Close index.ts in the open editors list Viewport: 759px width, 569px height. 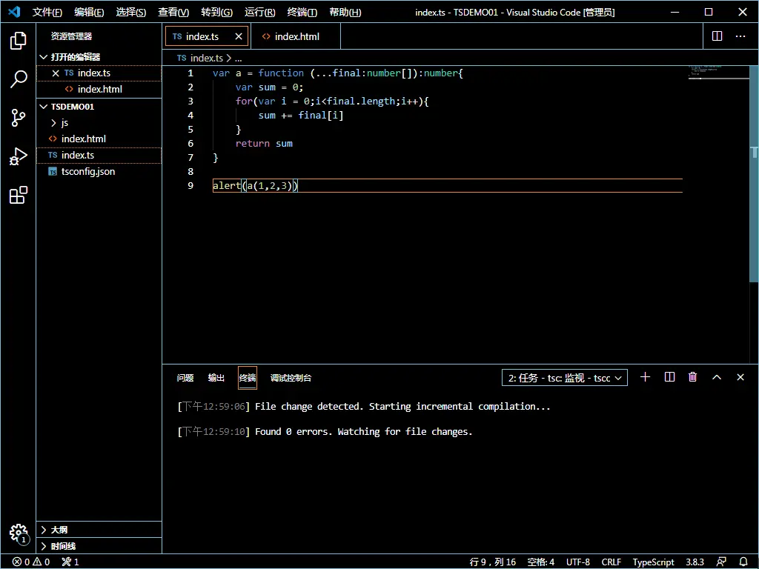pos(56,73)
